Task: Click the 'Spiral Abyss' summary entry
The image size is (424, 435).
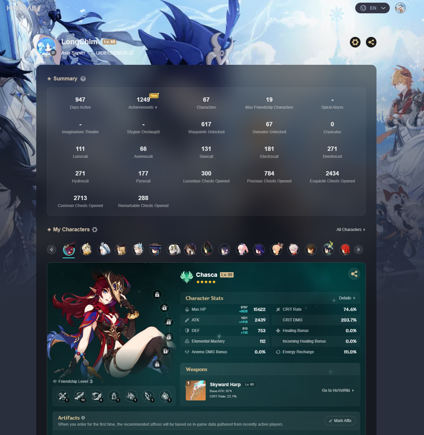Action: 332,103
